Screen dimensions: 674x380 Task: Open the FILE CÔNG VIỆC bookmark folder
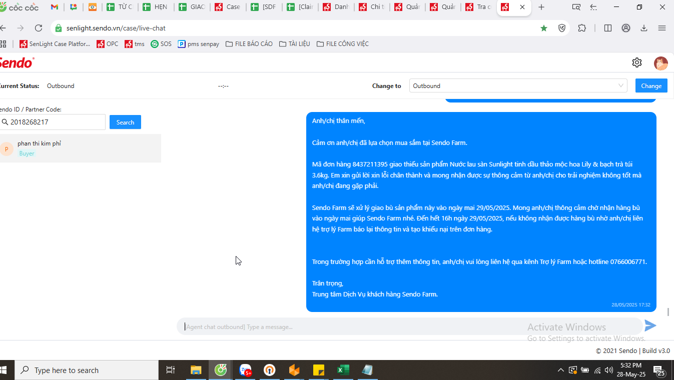[342, 44]
